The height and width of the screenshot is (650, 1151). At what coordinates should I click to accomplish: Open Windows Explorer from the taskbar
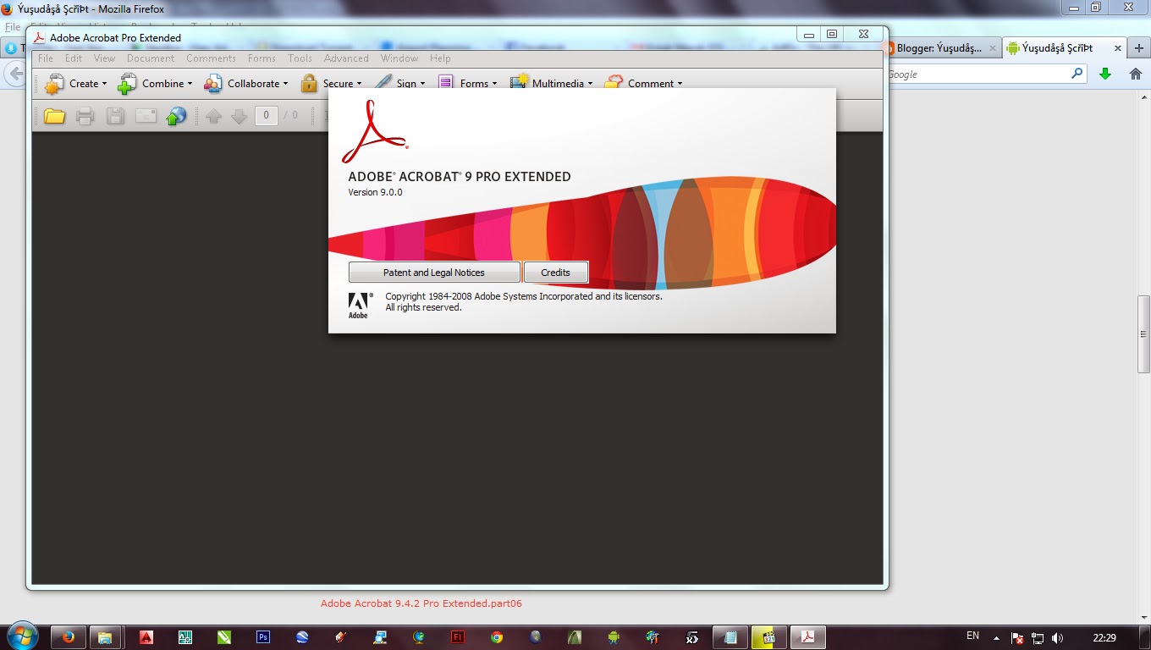coord(105,637)
